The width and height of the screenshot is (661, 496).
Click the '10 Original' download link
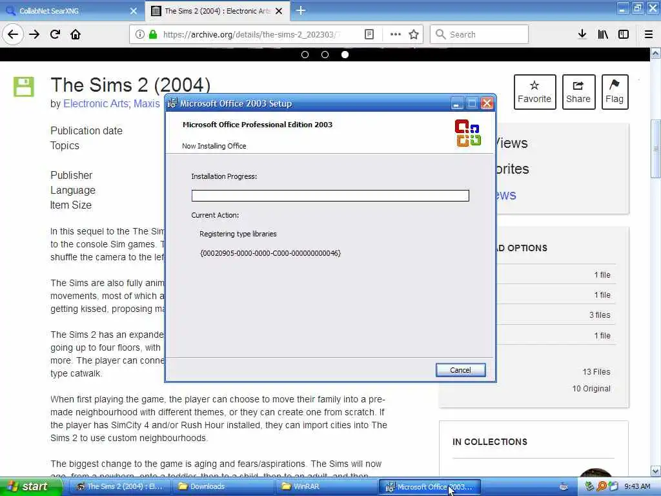click(591, 388)
